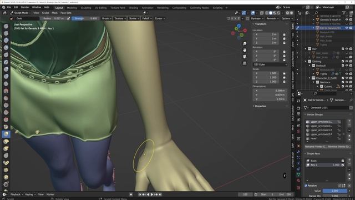Exclude the Hair collection checkbox
355x200 pixels.
coord(343,49)
